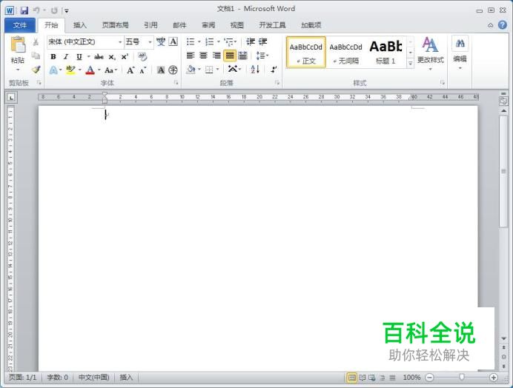Click zoom in plus button
Viewport: 513px width, 388px height.
pyautogui.click(x=494, y=378)
